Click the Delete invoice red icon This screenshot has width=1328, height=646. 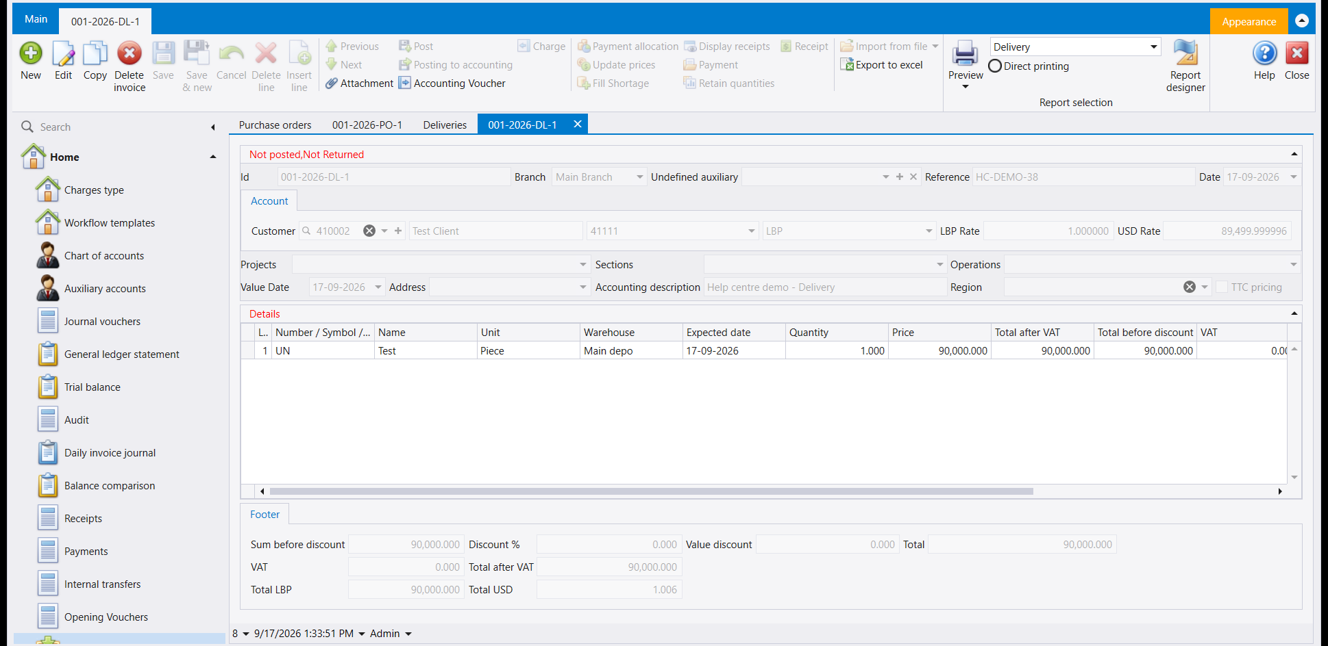(x=129, y=53)
